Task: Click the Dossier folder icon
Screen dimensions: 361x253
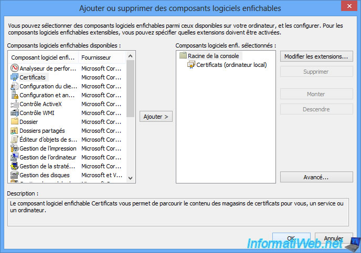Action: point(15,122)
